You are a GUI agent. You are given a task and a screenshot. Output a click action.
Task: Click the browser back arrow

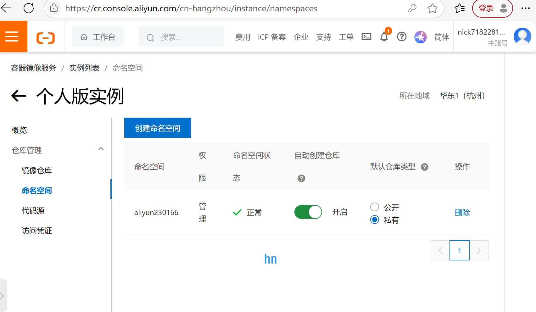coord(6,8)
